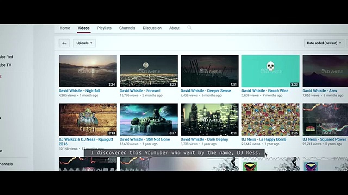
Task: Open the Date added (newest) sort dropdown
Action: coord(324,43)
